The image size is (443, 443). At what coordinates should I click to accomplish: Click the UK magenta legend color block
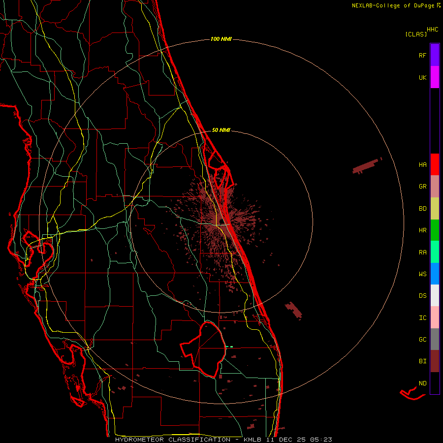[x=435, y=77]
